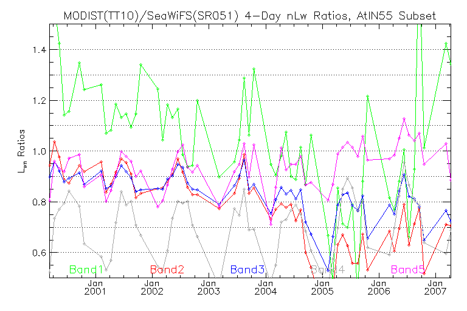Click the '1.4' y-axis tick label
The height and width of the screenshot is (311, 467).
click(39, 50)
